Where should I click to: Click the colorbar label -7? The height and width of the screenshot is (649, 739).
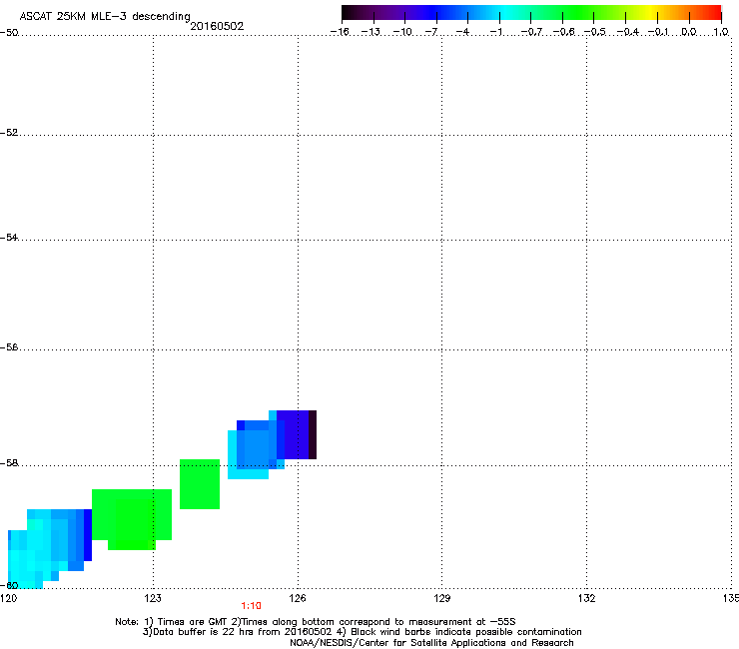[431, 32]
